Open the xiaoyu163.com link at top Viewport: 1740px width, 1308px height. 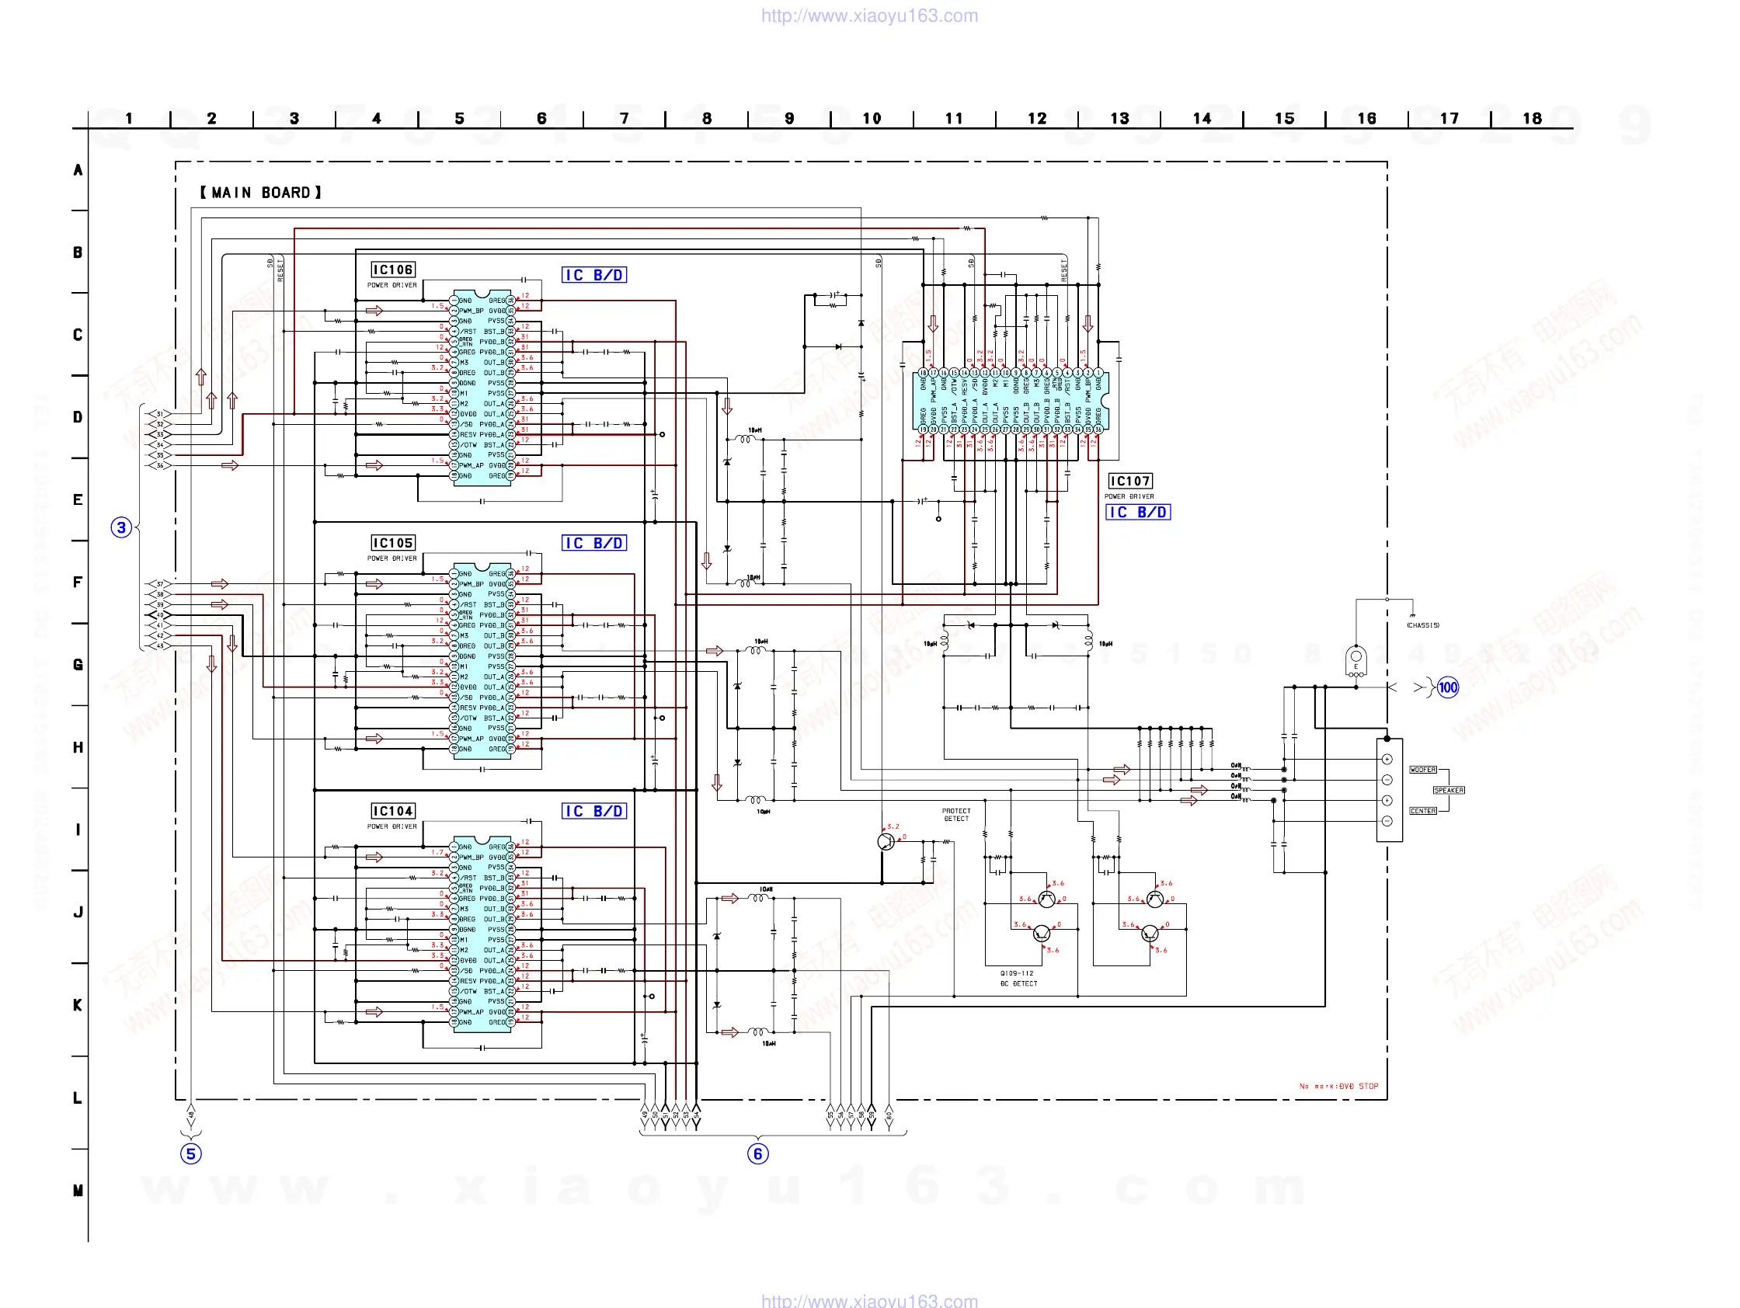(x=868, y=16)
